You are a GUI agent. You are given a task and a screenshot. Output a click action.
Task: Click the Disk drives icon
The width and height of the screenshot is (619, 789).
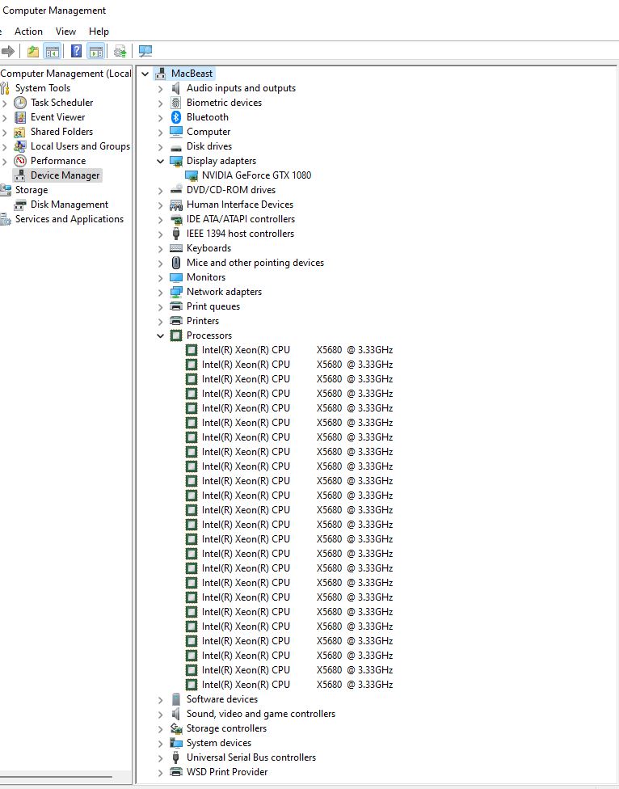176,147
